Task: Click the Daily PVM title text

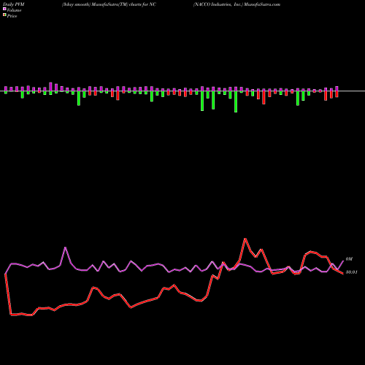Action: (13, 4)
